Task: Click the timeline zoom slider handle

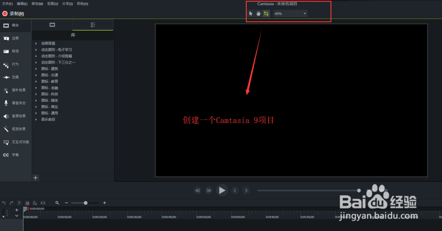Action: (x=85, y=203)
